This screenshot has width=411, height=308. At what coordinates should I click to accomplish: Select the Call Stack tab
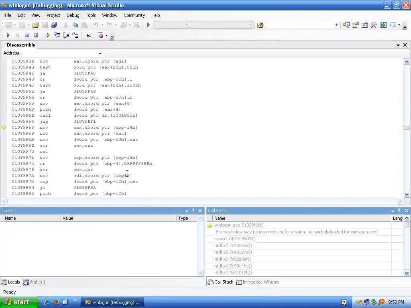220,282
